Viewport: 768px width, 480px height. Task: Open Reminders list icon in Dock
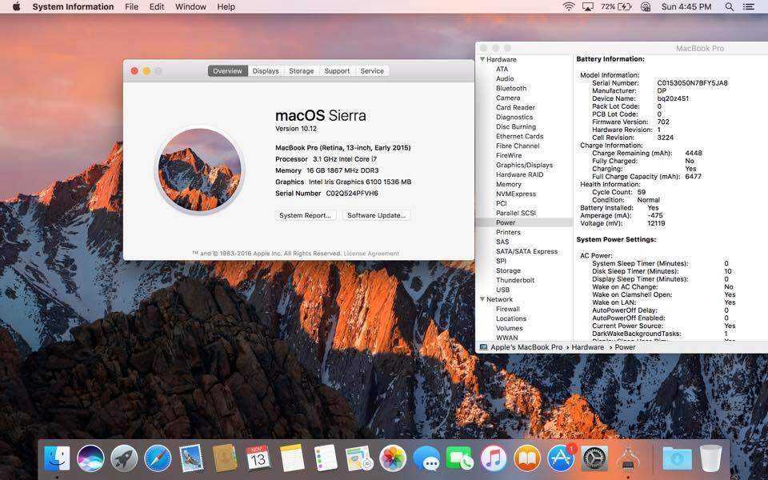[x=326, y=459]
